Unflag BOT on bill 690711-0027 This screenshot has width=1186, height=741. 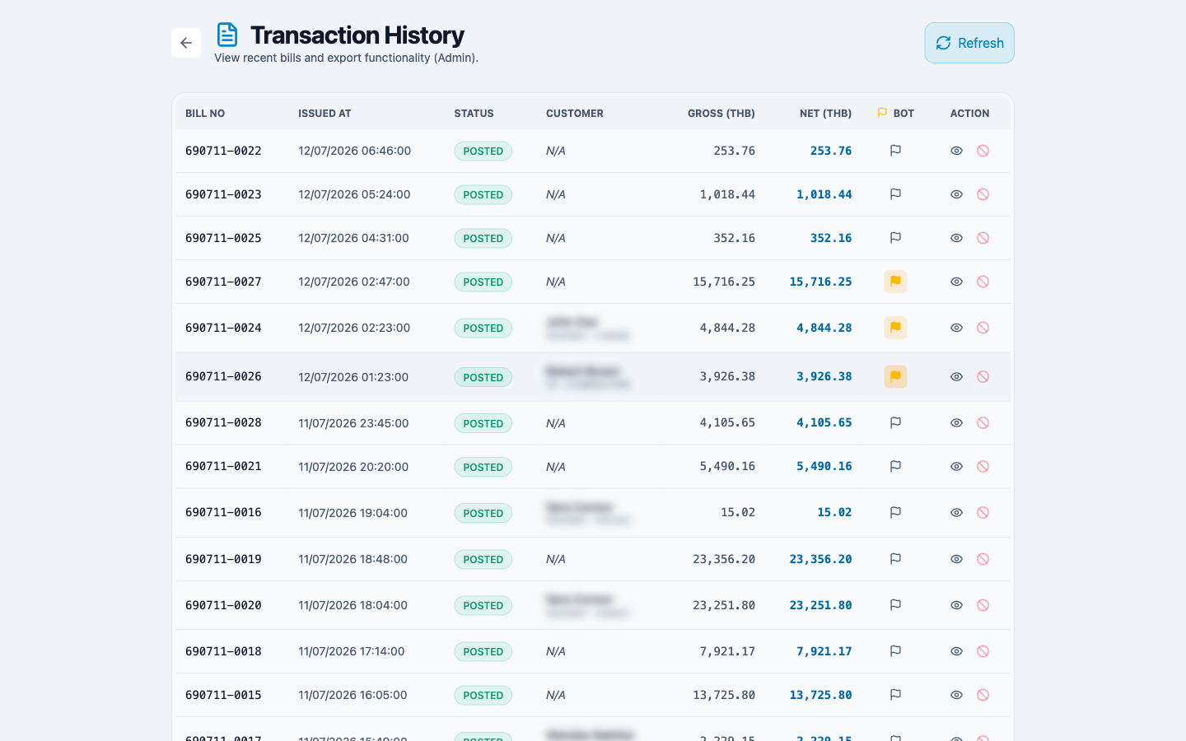click(x=895, y=282)
